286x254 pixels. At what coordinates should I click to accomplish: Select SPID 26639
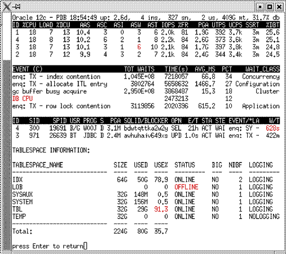58,135
